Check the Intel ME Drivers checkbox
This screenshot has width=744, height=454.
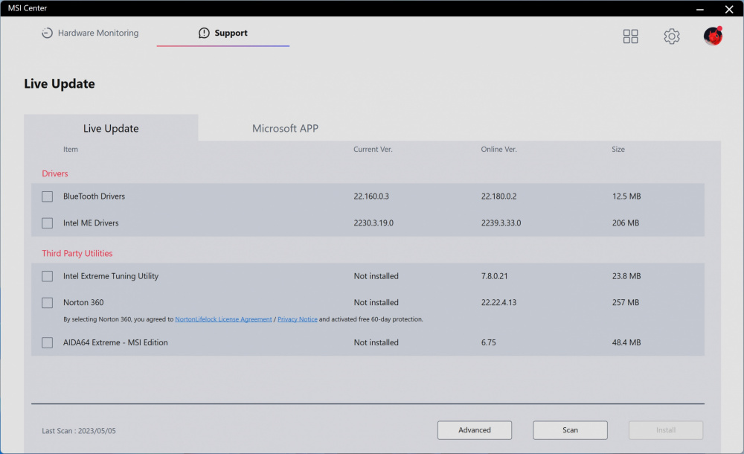(47, 223)
